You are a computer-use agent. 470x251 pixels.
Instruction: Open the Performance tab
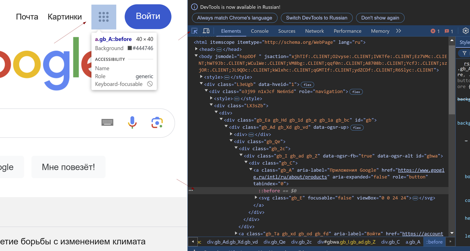click(347, 31)
